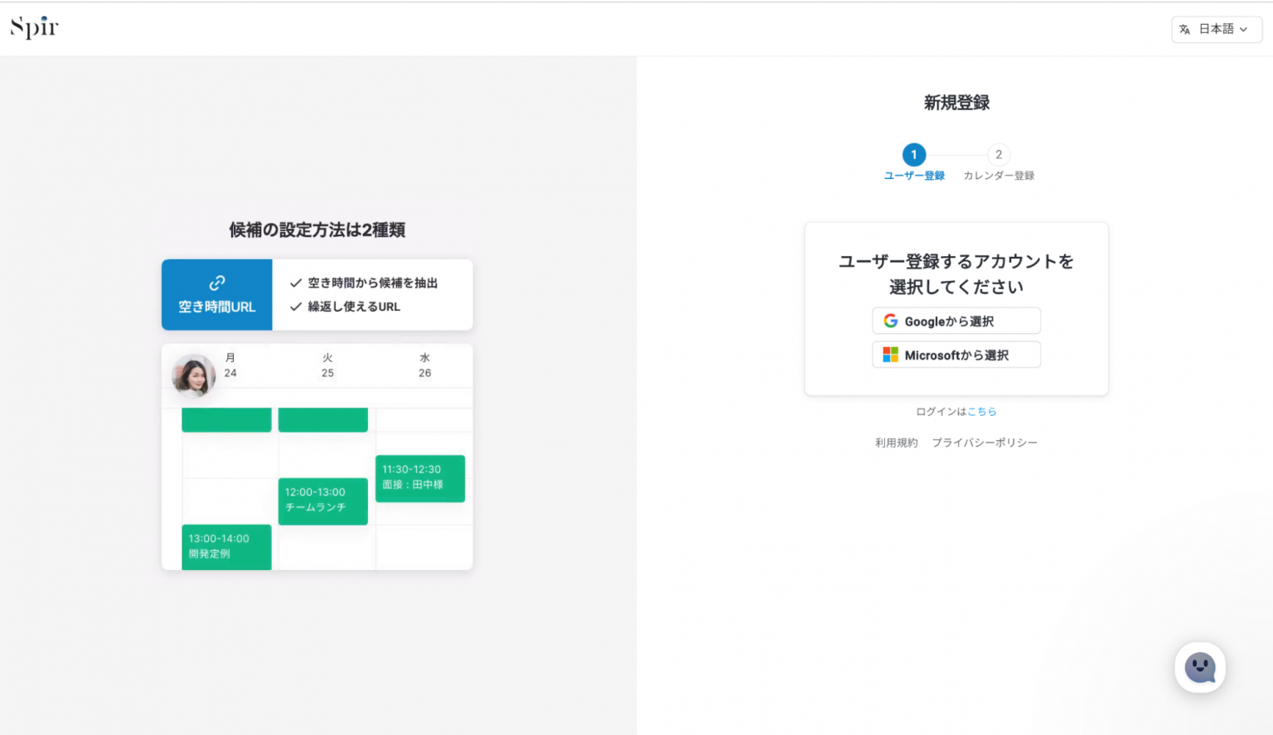Open the こちら login link
Screen dimensions: 1273x735
pyautogui.click(x=982, y=411)
